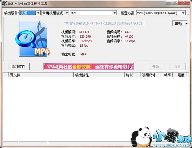This screenshot has width=192, height=148.
Task: Click the MvBox app icon in title bar
Action: click(4, 4)
